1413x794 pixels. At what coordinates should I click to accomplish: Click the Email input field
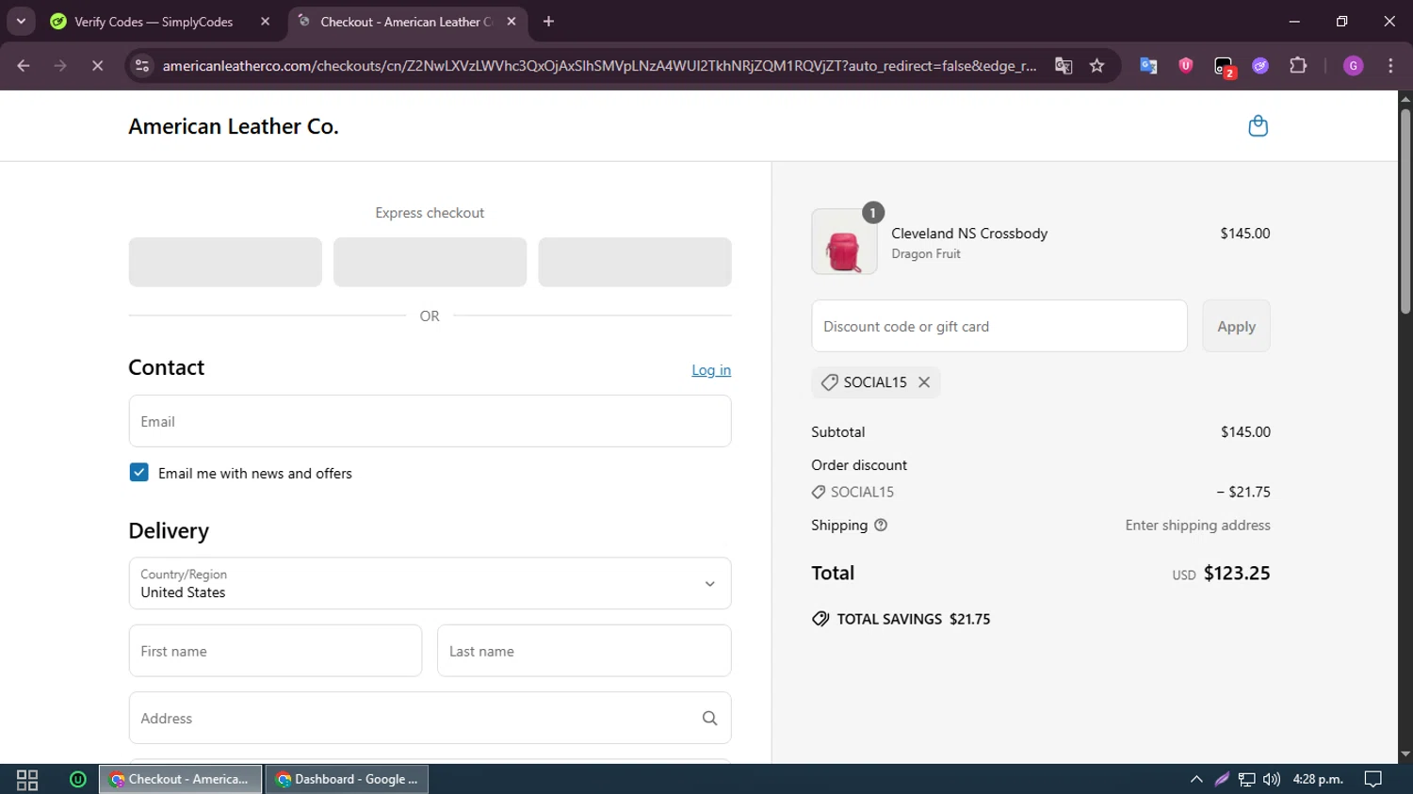click(430, 421)
